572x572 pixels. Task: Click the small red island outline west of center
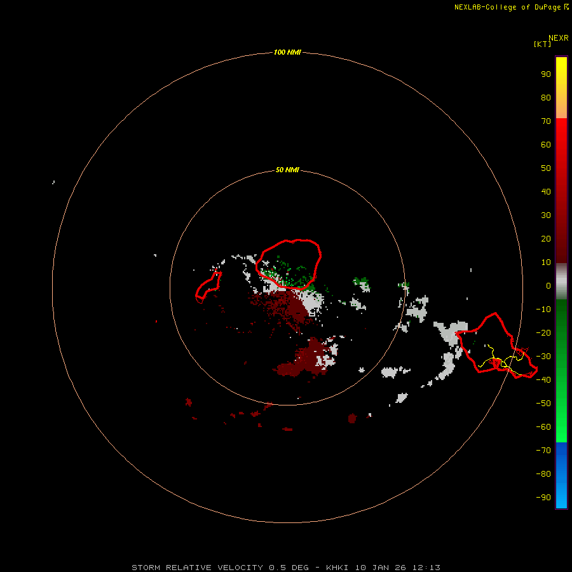coord(208,287)
